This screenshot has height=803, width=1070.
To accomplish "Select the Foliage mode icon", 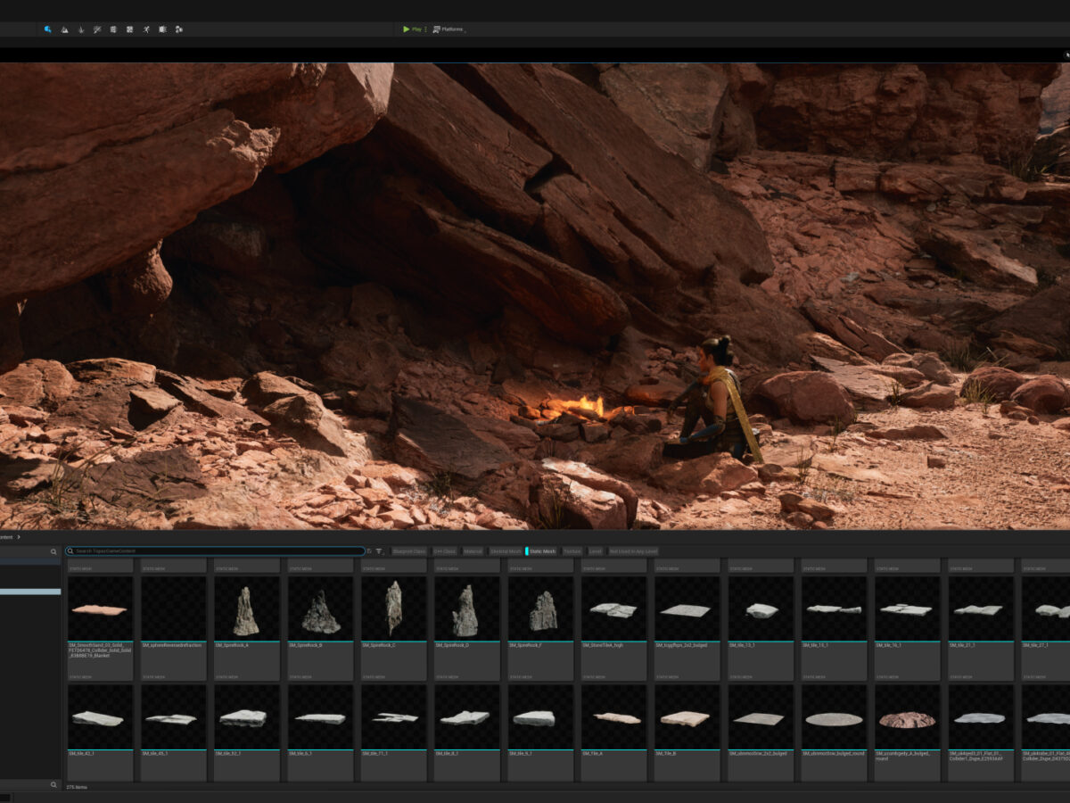I will pos(80,29).
